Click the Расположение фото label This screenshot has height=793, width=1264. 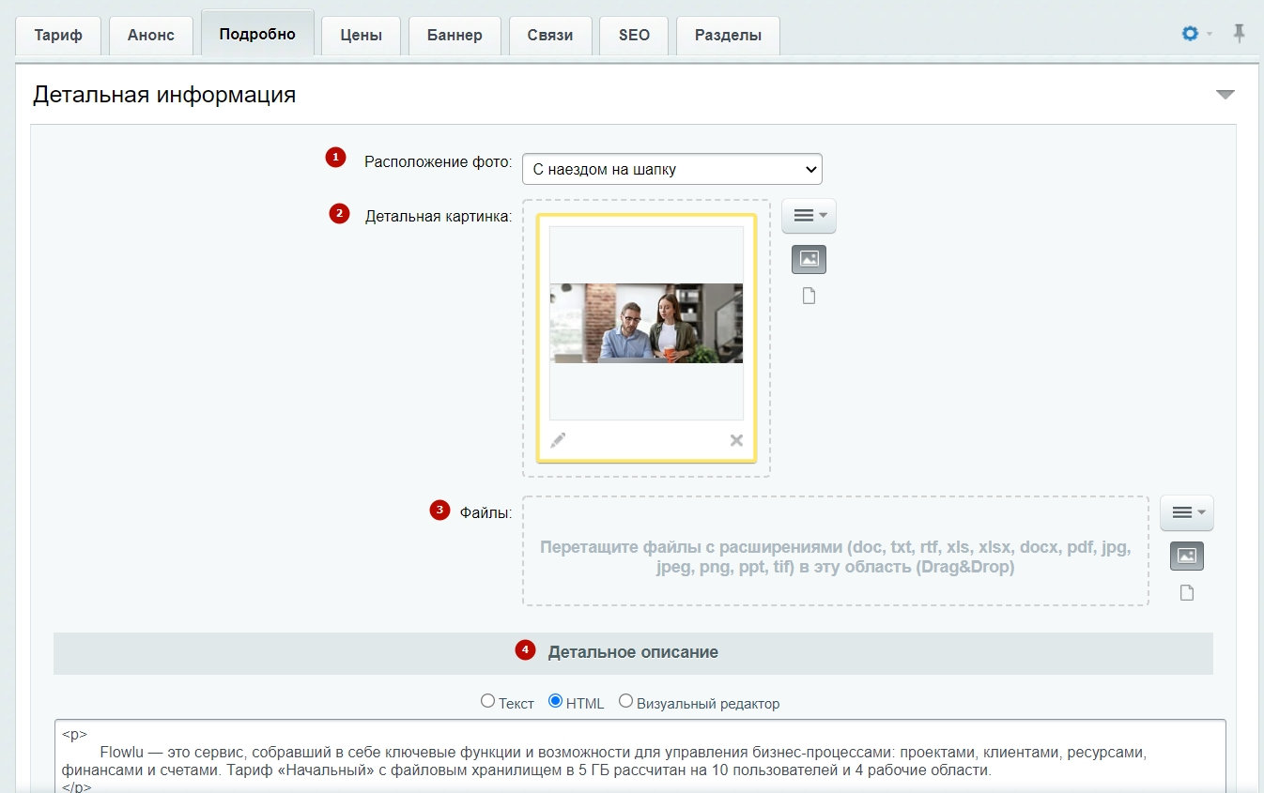[438, 161]
